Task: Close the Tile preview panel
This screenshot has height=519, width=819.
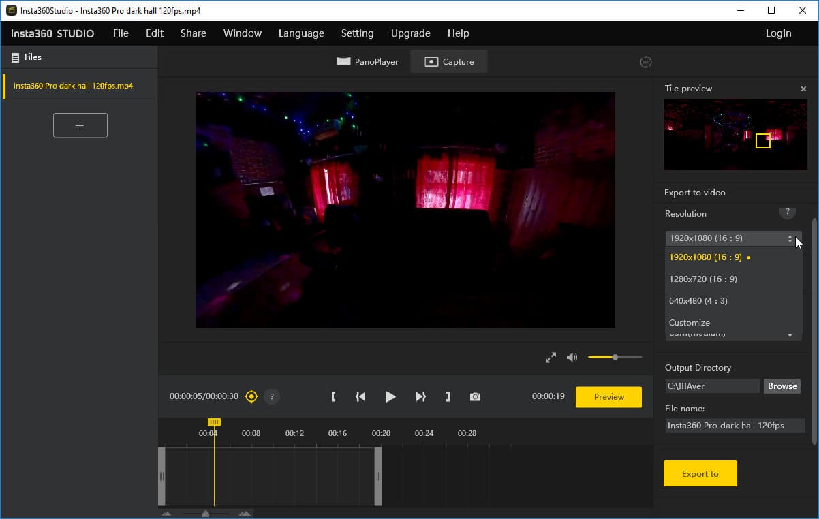Action: (803, 89)
